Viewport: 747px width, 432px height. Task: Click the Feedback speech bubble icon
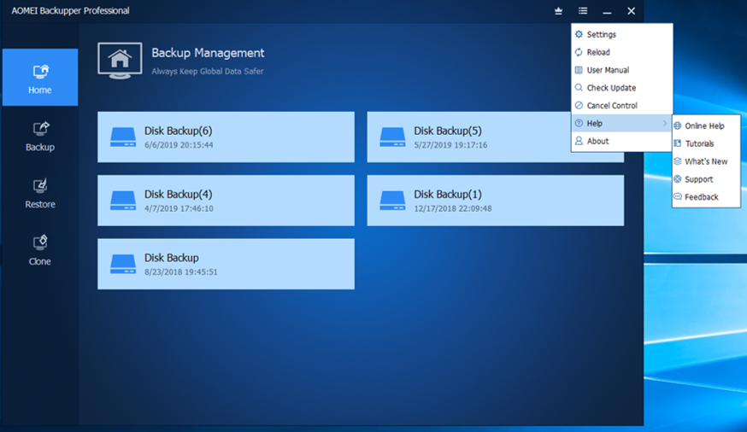click(x=678, y=196)
